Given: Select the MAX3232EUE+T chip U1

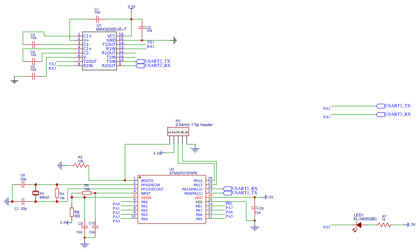Looking at the screenshot, I should (99, 50).
